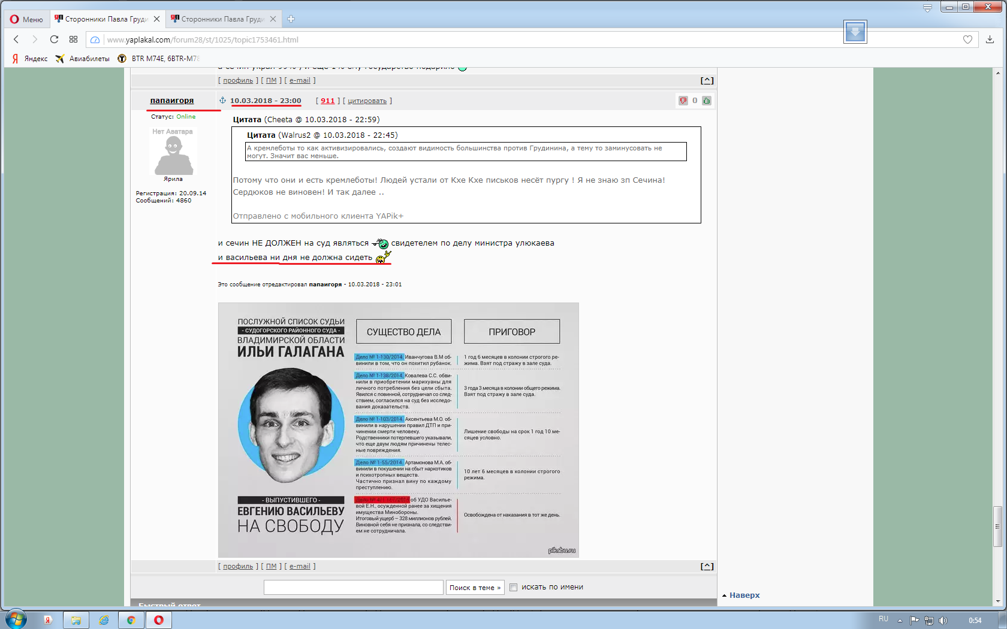Jump up using arrow below the image

click(707, 566)
